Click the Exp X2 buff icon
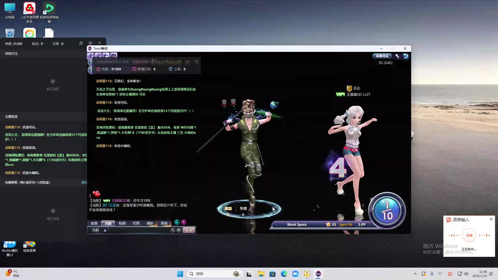498x280 pixels. (x=90, y=55)
